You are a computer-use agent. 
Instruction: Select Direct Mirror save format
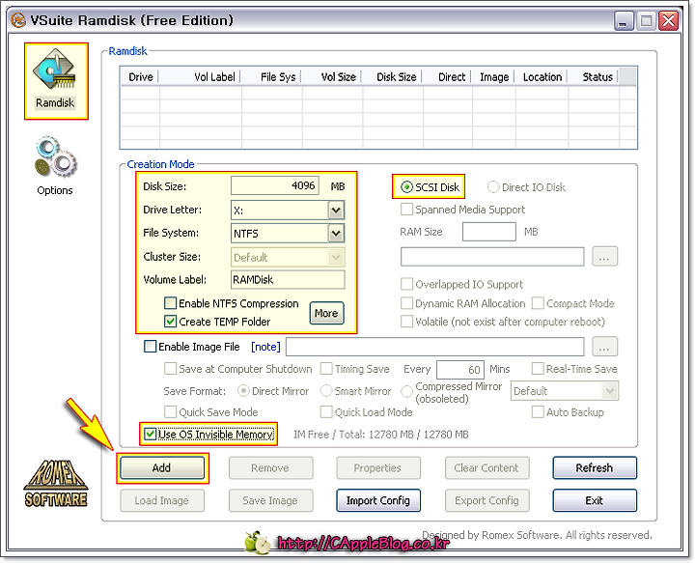pos(243,391)
